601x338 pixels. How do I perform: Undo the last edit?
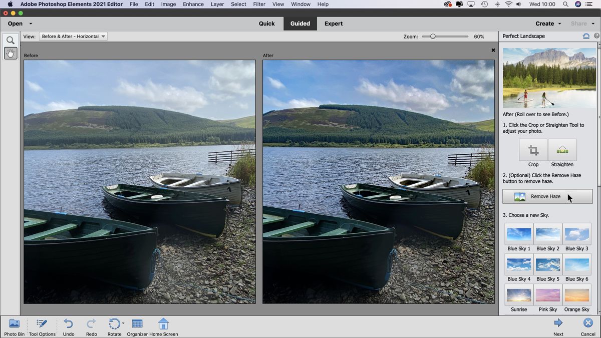[x=69, y=326]
